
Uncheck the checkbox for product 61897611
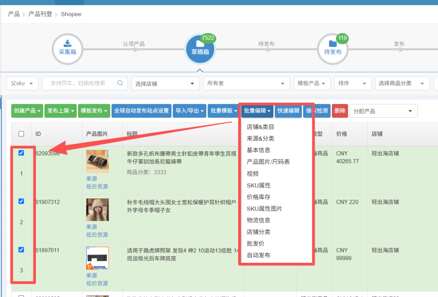[x=21, y=250]
